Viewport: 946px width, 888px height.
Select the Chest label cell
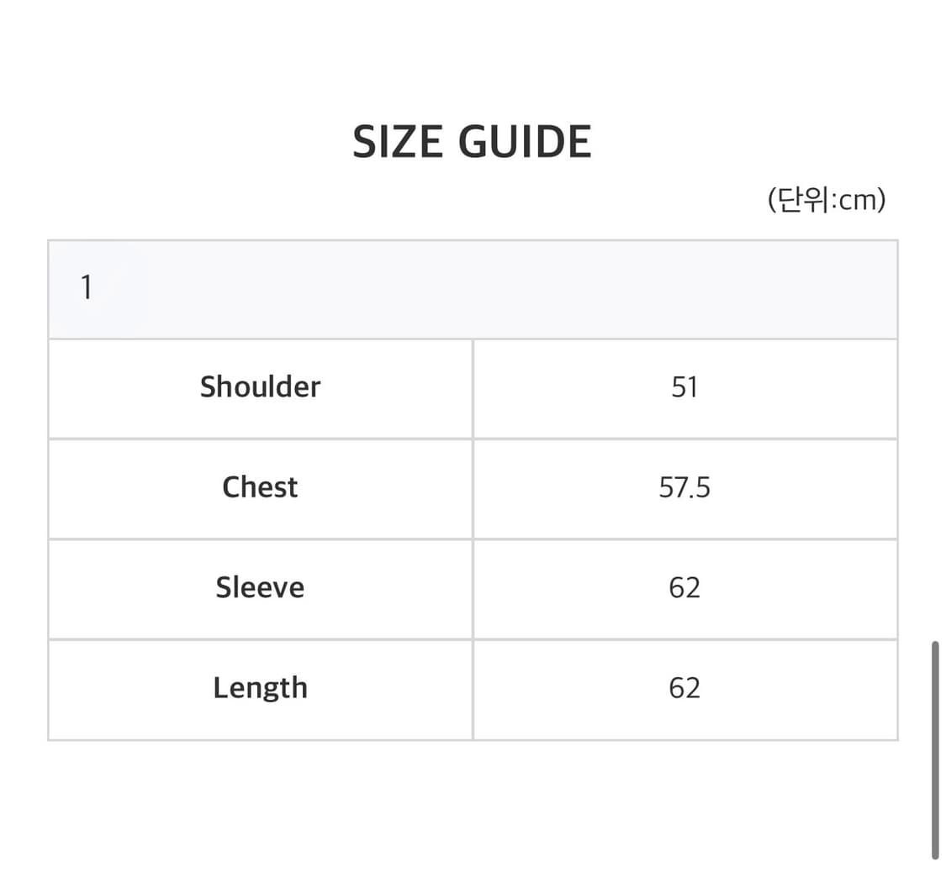[260, 487]
